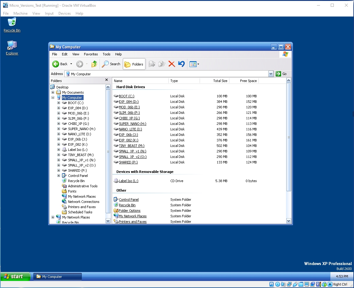Select Network Connections in tree
The height and width of the screenshot is (288, 354).
84,202
